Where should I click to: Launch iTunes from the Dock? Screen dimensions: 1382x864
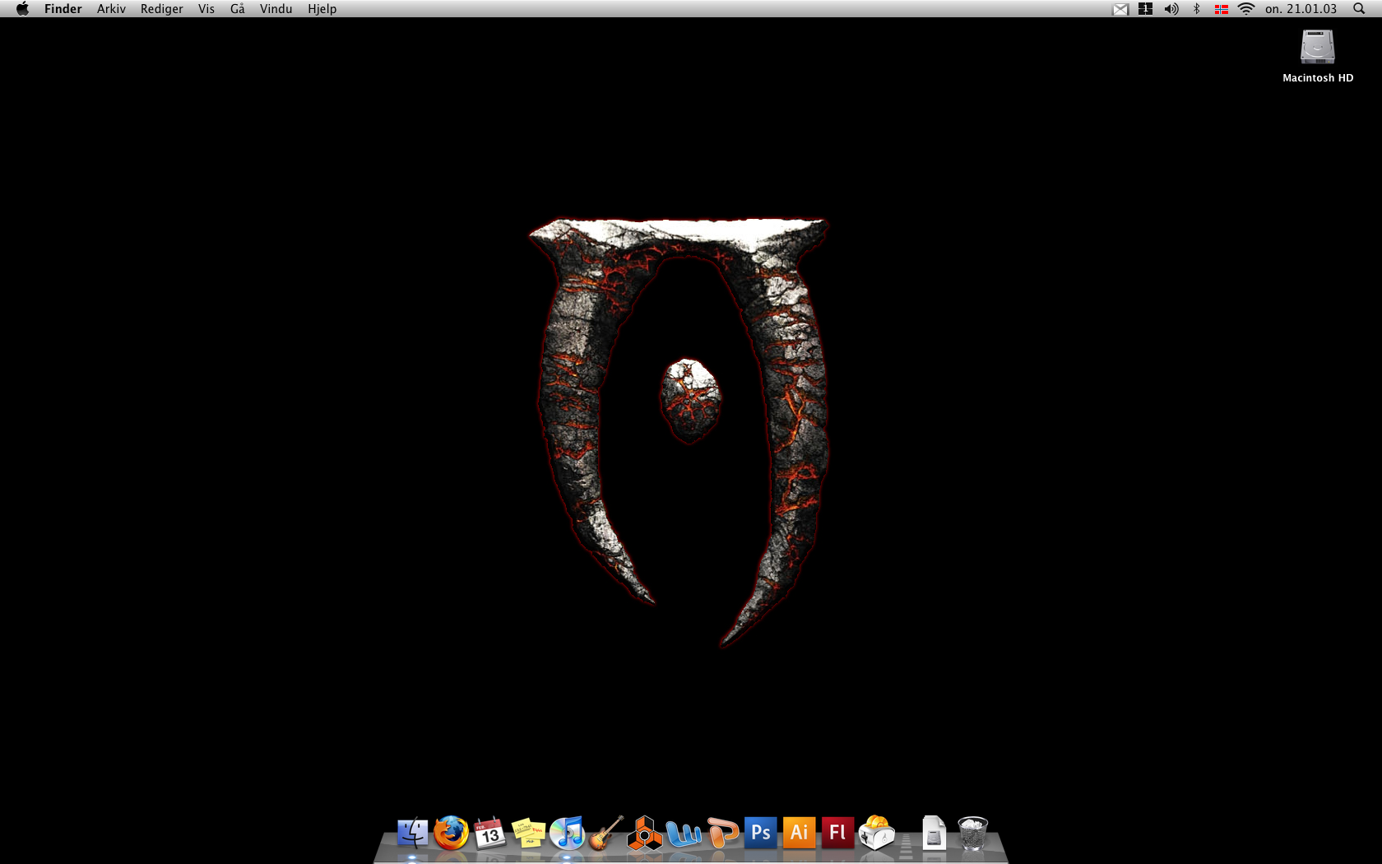pyautogui.click(x=567, y=833)
